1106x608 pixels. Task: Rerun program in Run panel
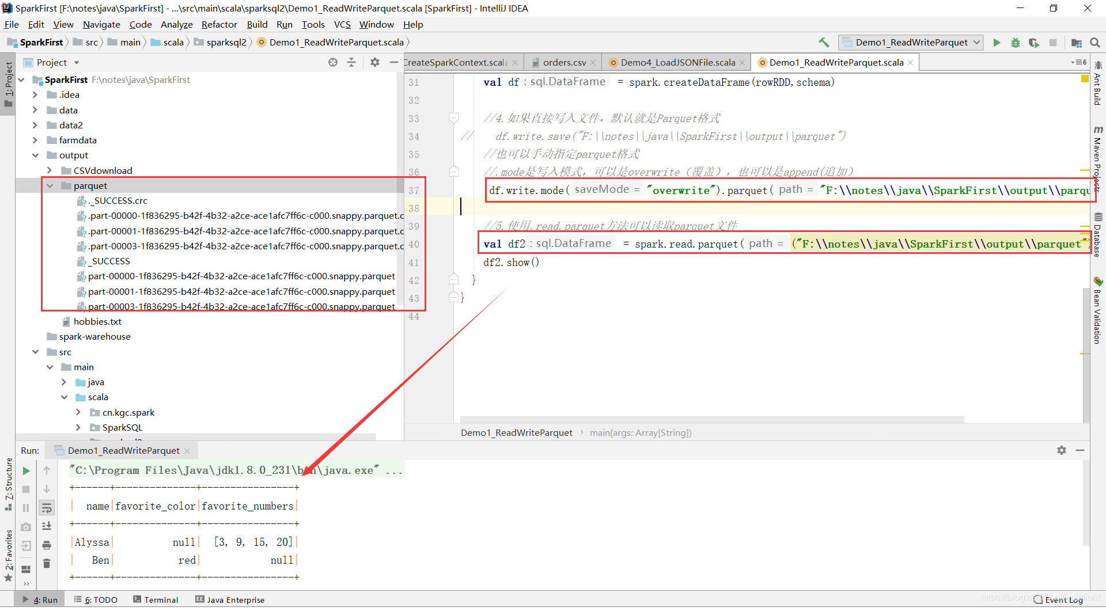point(26,471)
